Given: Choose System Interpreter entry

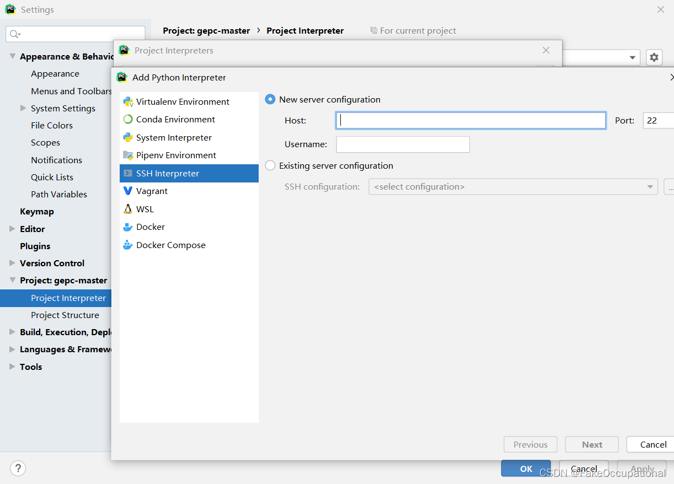Looking at the screenshot, I should point(189,137).
